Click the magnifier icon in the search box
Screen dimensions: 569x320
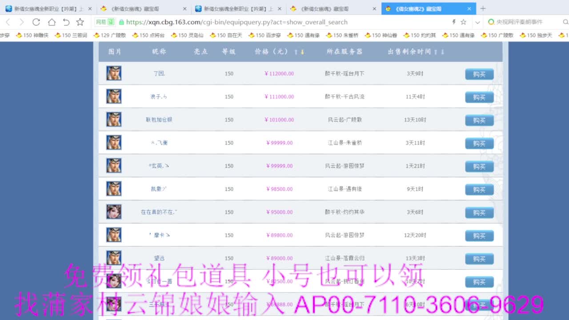pos(565,22)
